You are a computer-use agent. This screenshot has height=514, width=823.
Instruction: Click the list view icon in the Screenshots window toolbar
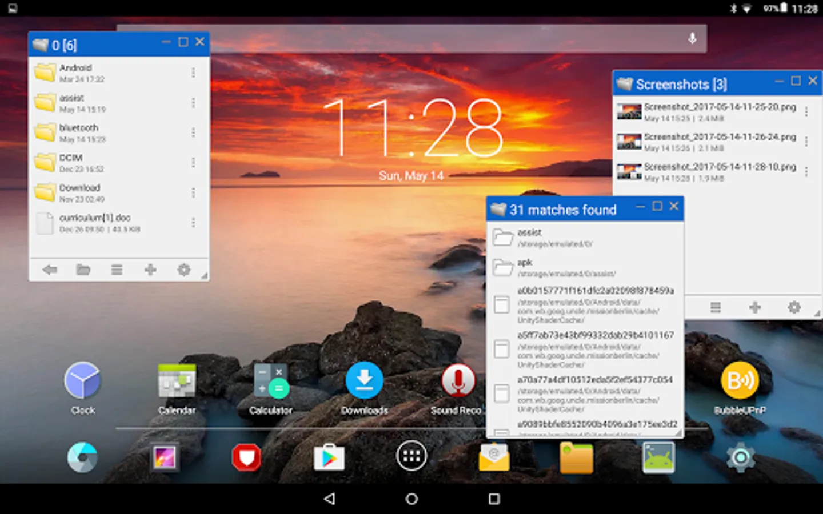coord(716,307)
